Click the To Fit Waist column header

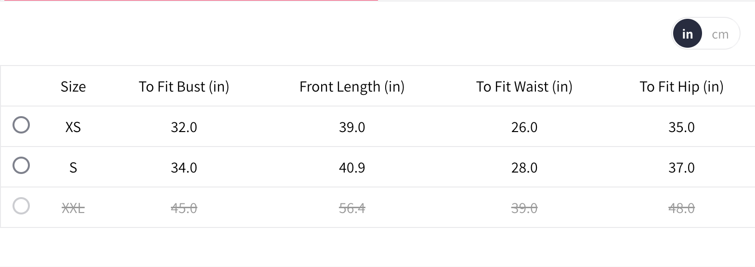click(x=524, y=87)
